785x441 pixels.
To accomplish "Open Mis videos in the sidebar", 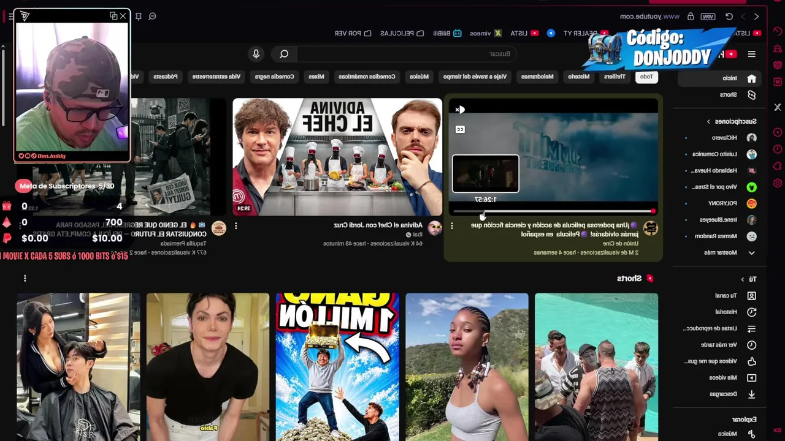I will click(x=719, y=378).
